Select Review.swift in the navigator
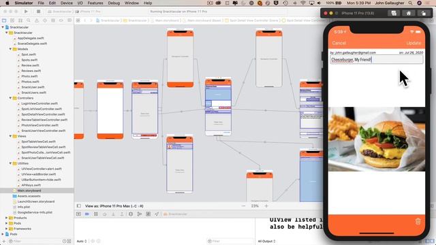 coord(30,65)
